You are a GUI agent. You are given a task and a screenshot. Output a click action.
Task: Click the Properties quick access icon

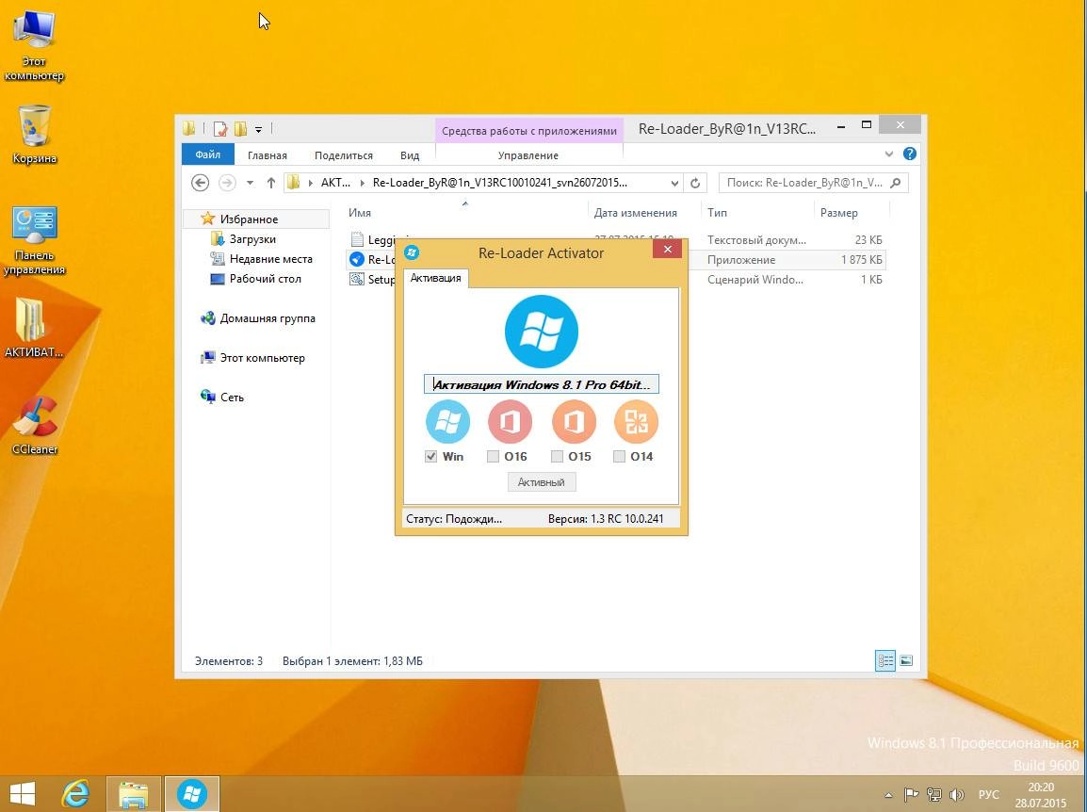click(219, 129)
